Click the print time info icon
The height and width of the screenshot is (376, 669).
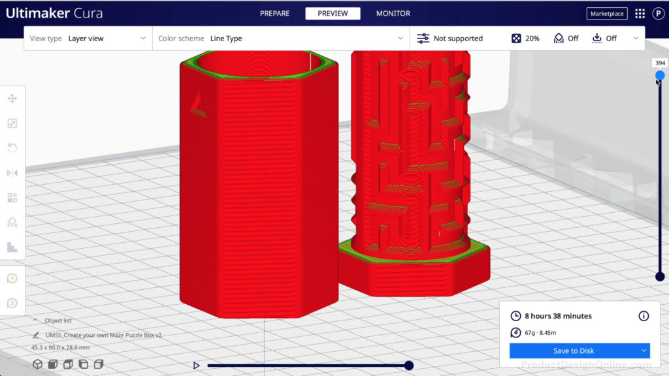[644, 316]
